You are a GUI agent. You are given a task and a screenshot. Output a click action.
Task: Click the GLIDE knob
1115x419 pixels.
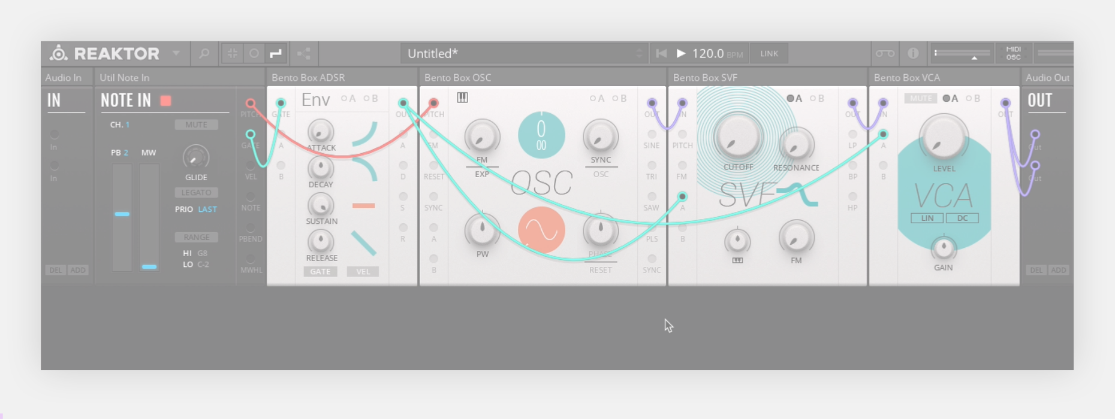point(195,157)
